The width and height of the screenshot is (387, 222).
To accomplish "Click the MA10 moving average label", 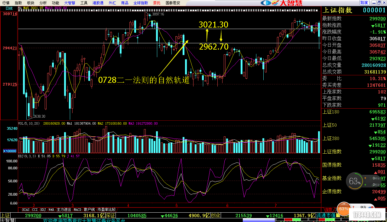I will click(56, 8).
